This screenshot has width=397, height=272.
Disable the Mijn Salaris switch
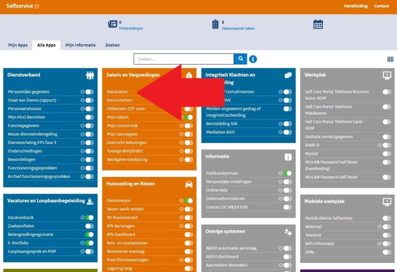189,117
